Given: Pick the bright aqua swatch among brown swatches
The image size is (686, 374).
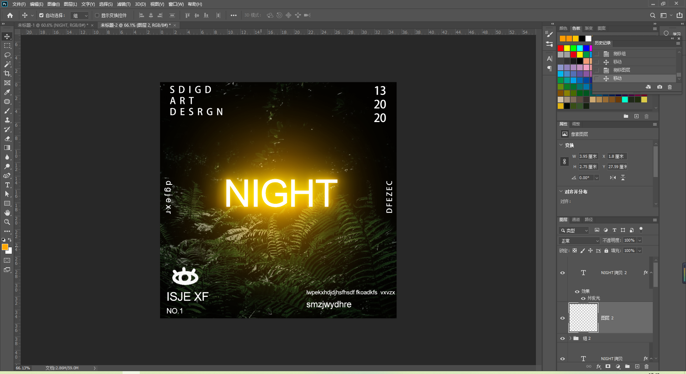Looking at the screenshot, I should [625, 100].
